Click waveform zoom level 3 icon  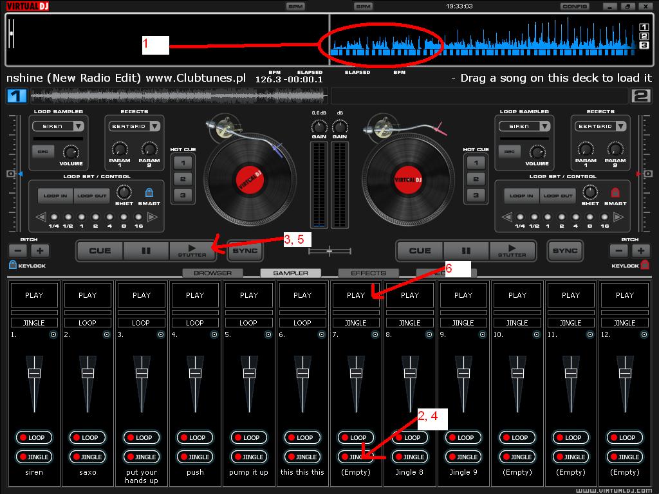pyautogui.click(x=644, y=46)
